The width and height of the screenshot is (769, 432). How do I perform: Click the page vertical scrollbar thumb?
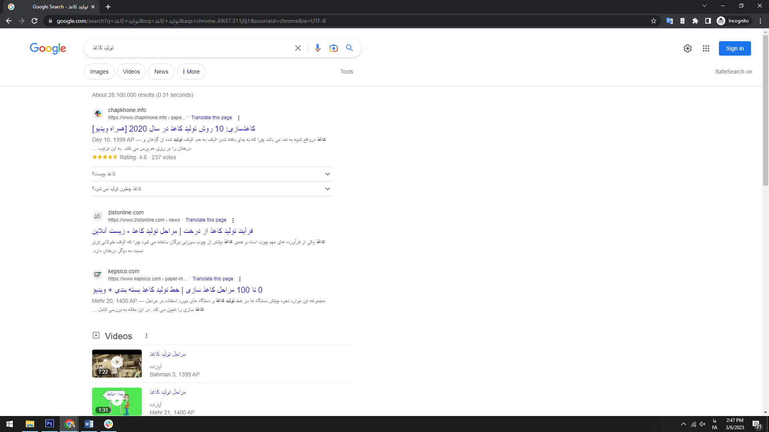click(x=765, y=110)
